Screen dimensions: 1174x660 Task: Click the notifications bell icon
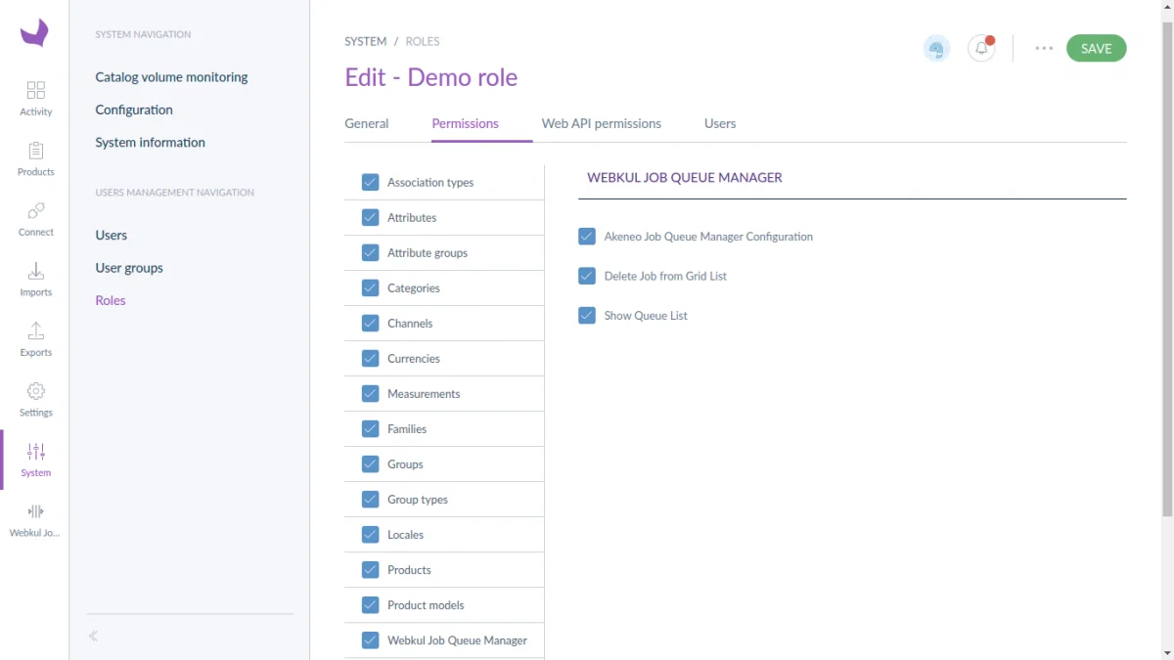click(981, 49)
